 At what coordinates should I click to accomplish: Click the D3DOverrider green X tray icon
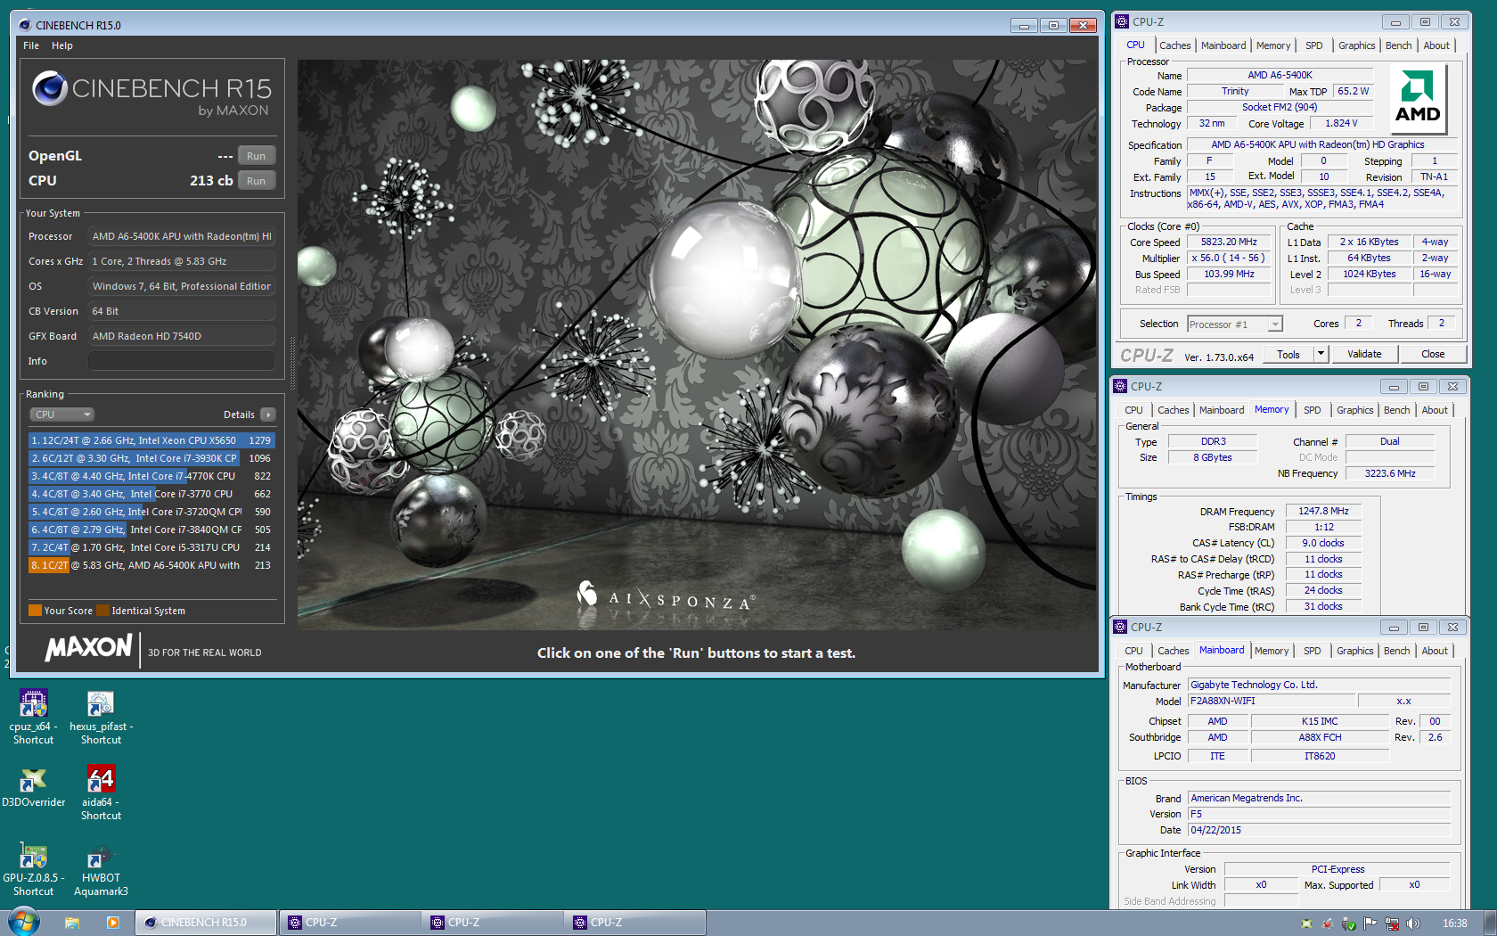(1306, 924)
